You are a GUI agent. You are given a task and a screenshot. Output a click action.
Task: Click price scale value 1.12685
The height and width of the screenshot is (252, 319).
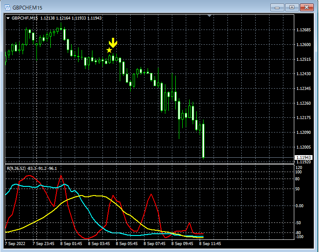point(303,30)
